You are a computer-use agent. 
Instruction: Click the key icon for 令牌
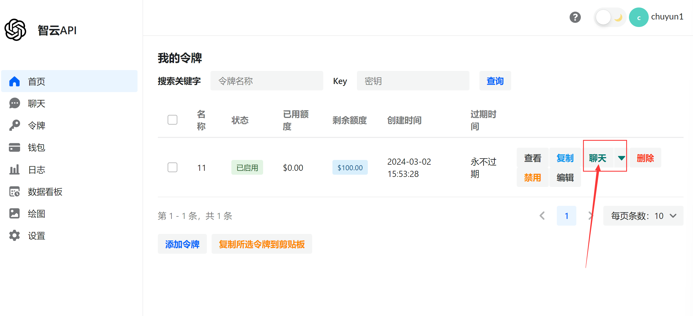(x=14, y=125)
